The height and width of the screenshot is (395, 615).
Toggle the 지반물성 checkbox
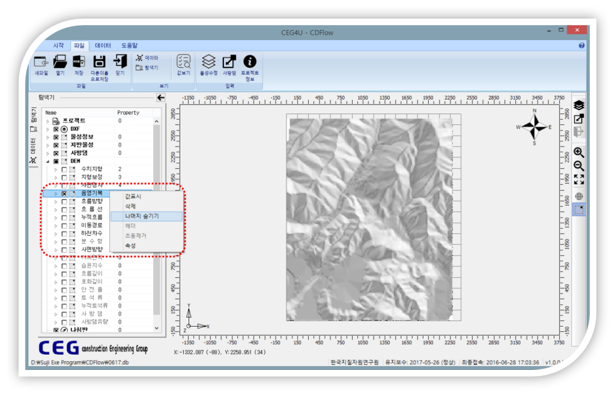click(56, 145)
